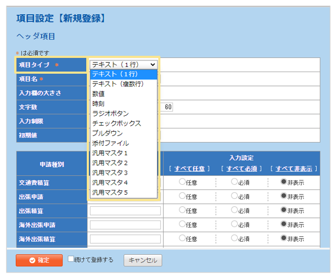This screenshot has height=280, width=335.
Task: Choose 汎用マスタ１ from the list
Action: click(124, 153)
